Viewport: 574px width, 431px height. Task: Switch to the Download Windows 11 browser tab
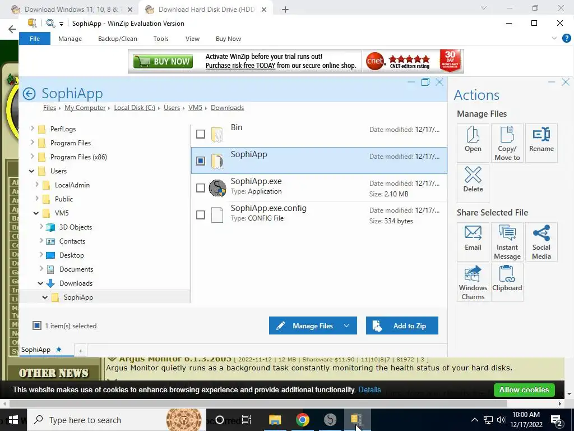click(x=71, y=10)
